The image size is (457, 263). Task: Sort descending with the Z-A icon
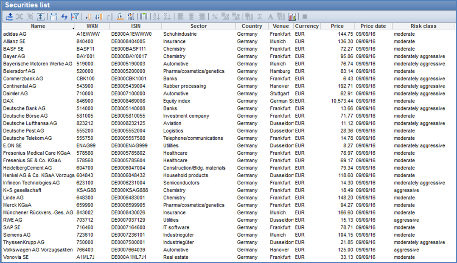[167, 17]
